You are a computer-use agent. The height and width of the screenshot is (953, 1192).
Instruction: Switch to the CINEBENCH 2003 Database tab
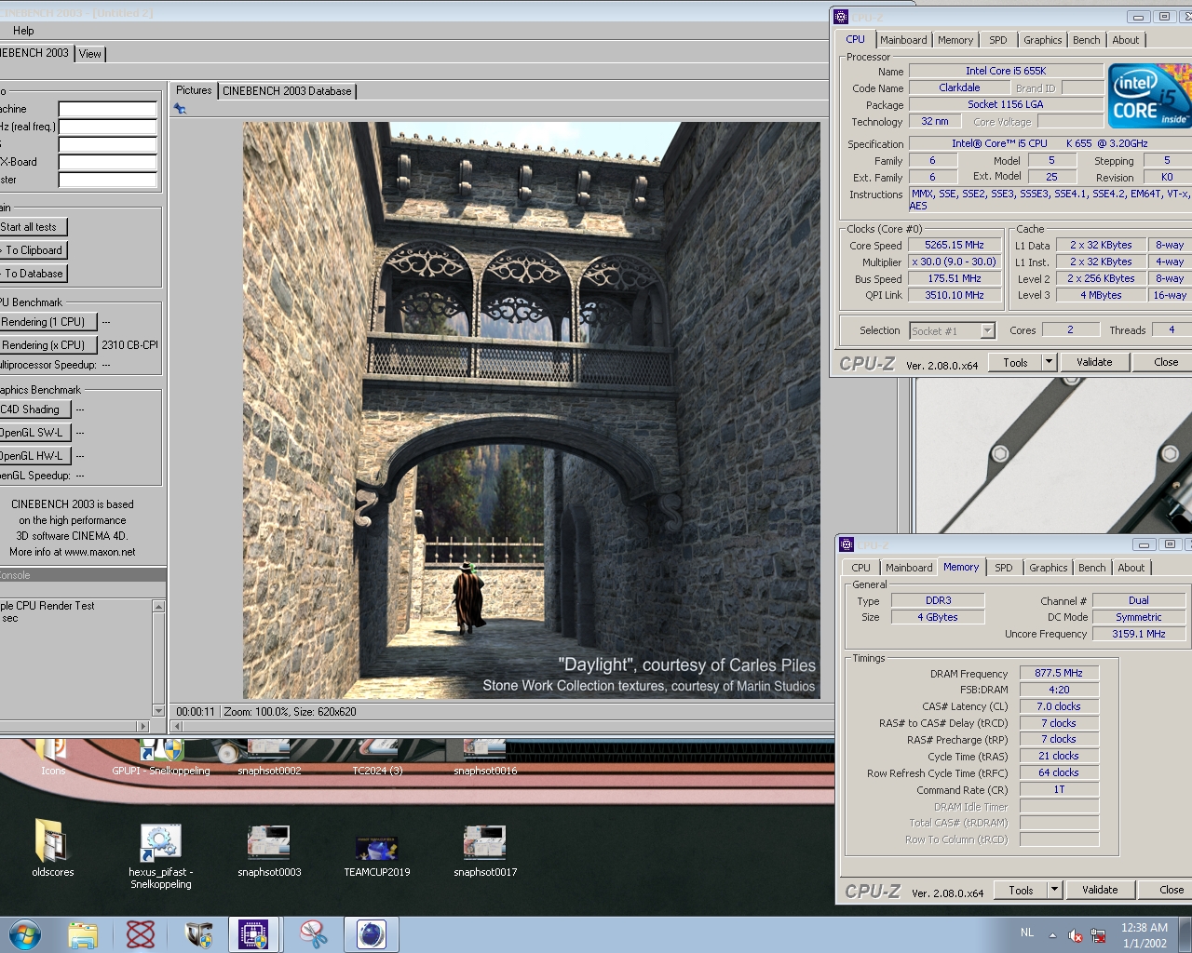coord(287,91)
